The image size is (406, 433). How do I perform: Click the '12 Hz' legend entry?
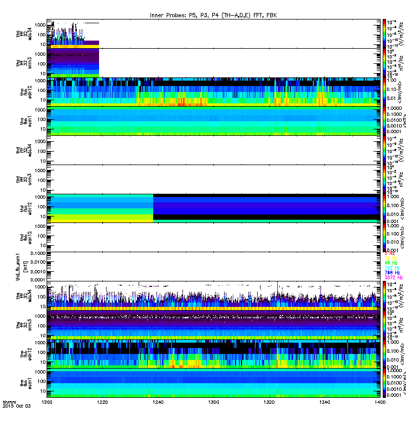(x=391, y=258)
